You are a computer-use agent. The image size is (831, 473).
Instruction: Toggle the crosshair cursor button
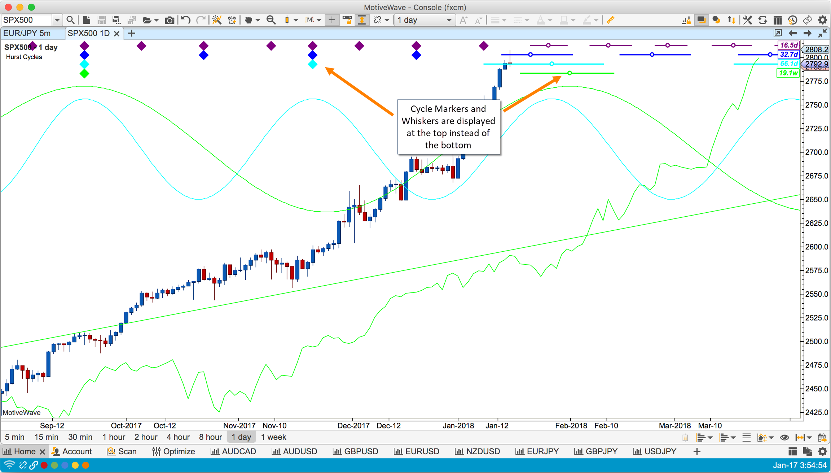(x=331, y=20)
